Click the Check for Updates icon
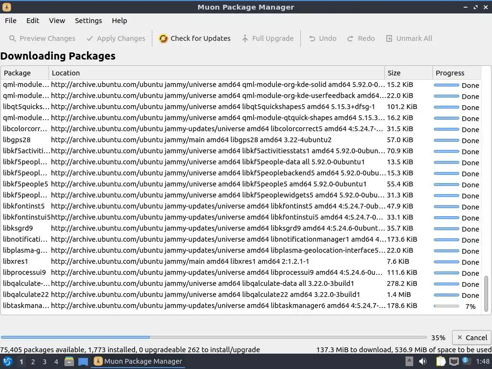 (x=163, y=38)
